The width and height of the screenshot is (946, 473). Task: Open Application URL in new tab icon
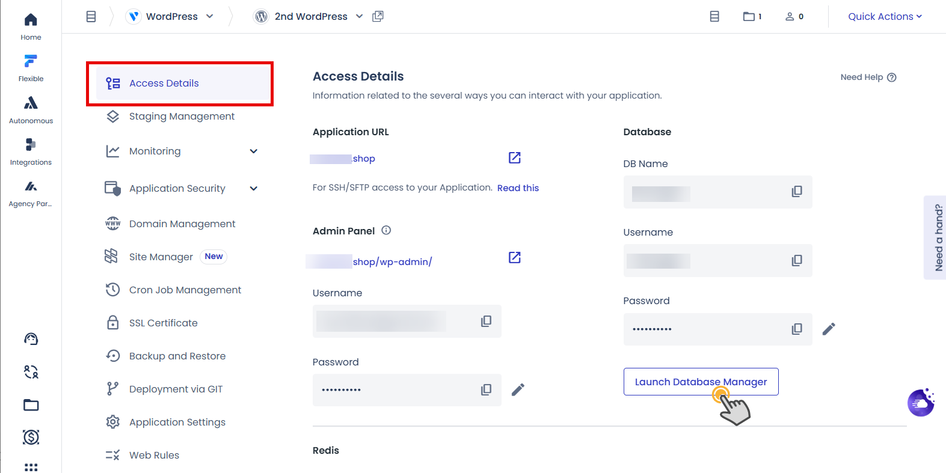pyautogui.click(x=515, y=157)
